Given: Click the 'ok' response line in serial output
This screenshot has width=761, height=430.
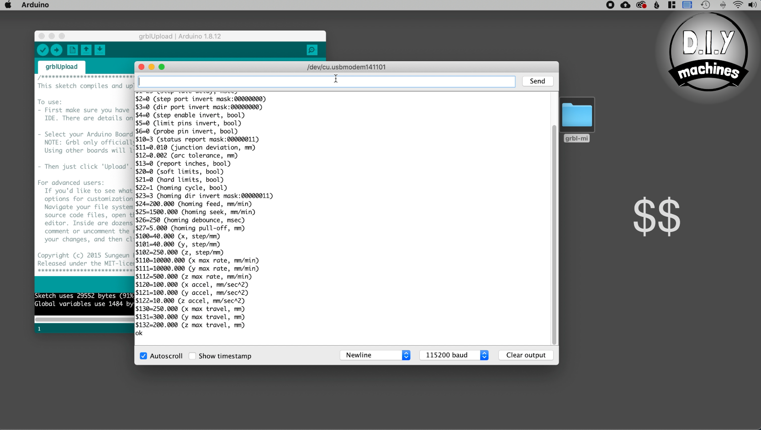Looking at the screenshot, I should [x=139, y=333].
